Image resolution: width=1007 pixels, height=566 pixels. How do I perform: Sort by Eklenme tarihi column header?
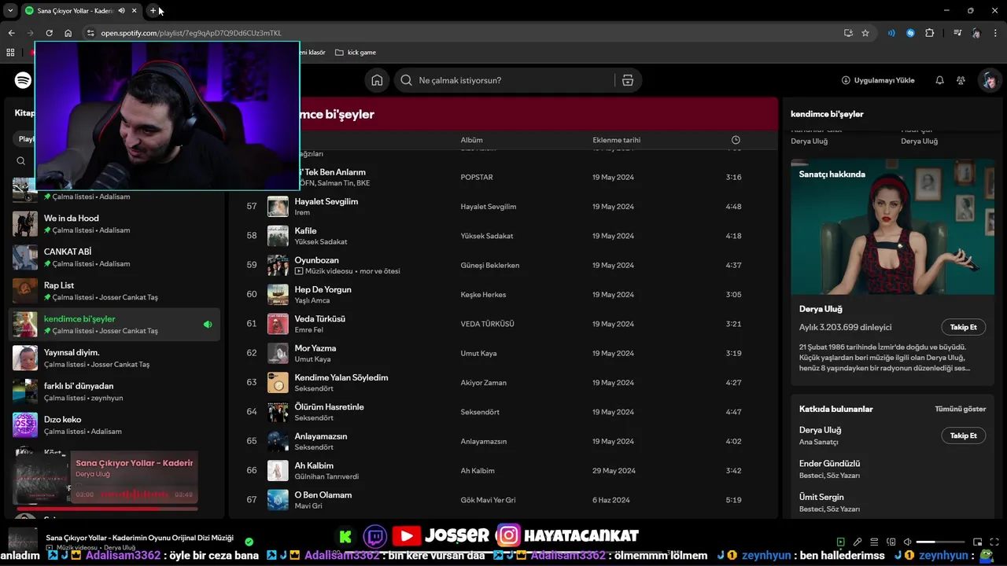click(x=616, y=140)
